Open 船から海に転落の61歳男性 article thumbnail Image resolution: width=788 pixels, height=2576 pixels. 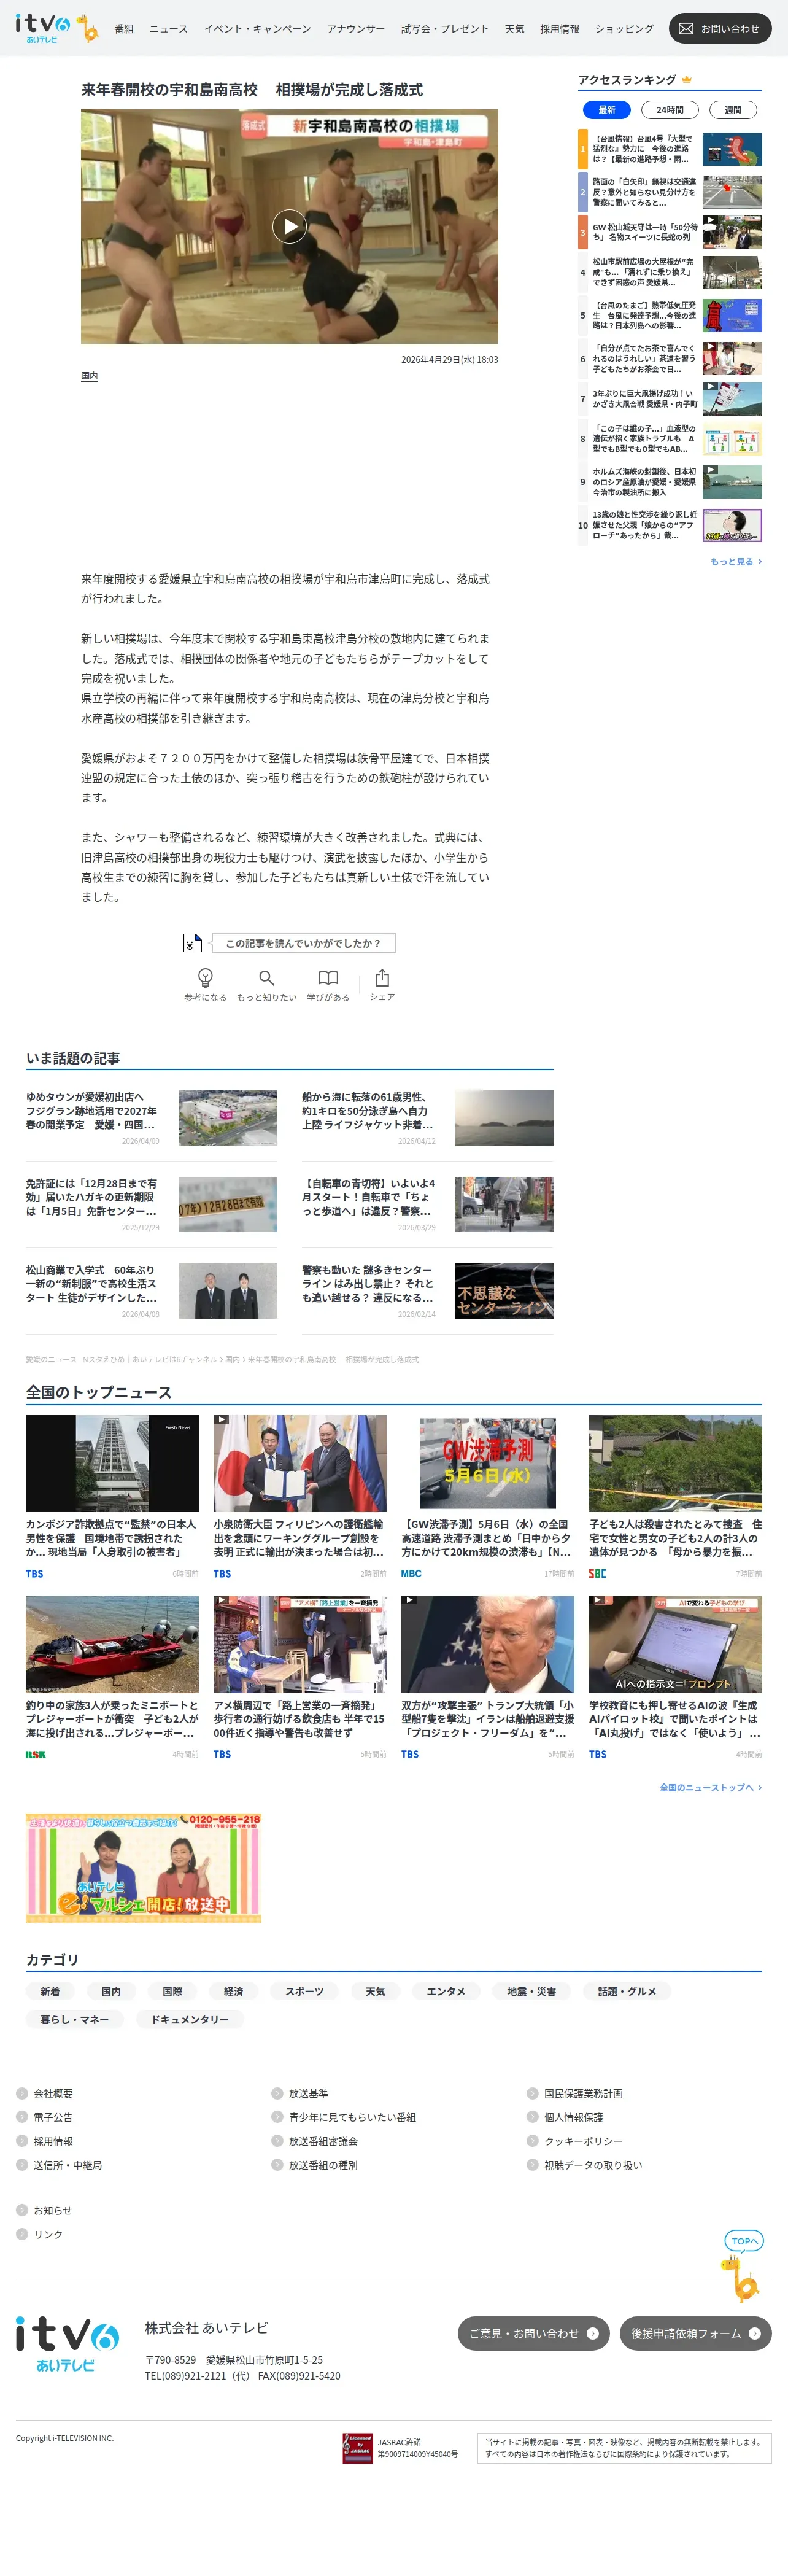(504, 1118)
